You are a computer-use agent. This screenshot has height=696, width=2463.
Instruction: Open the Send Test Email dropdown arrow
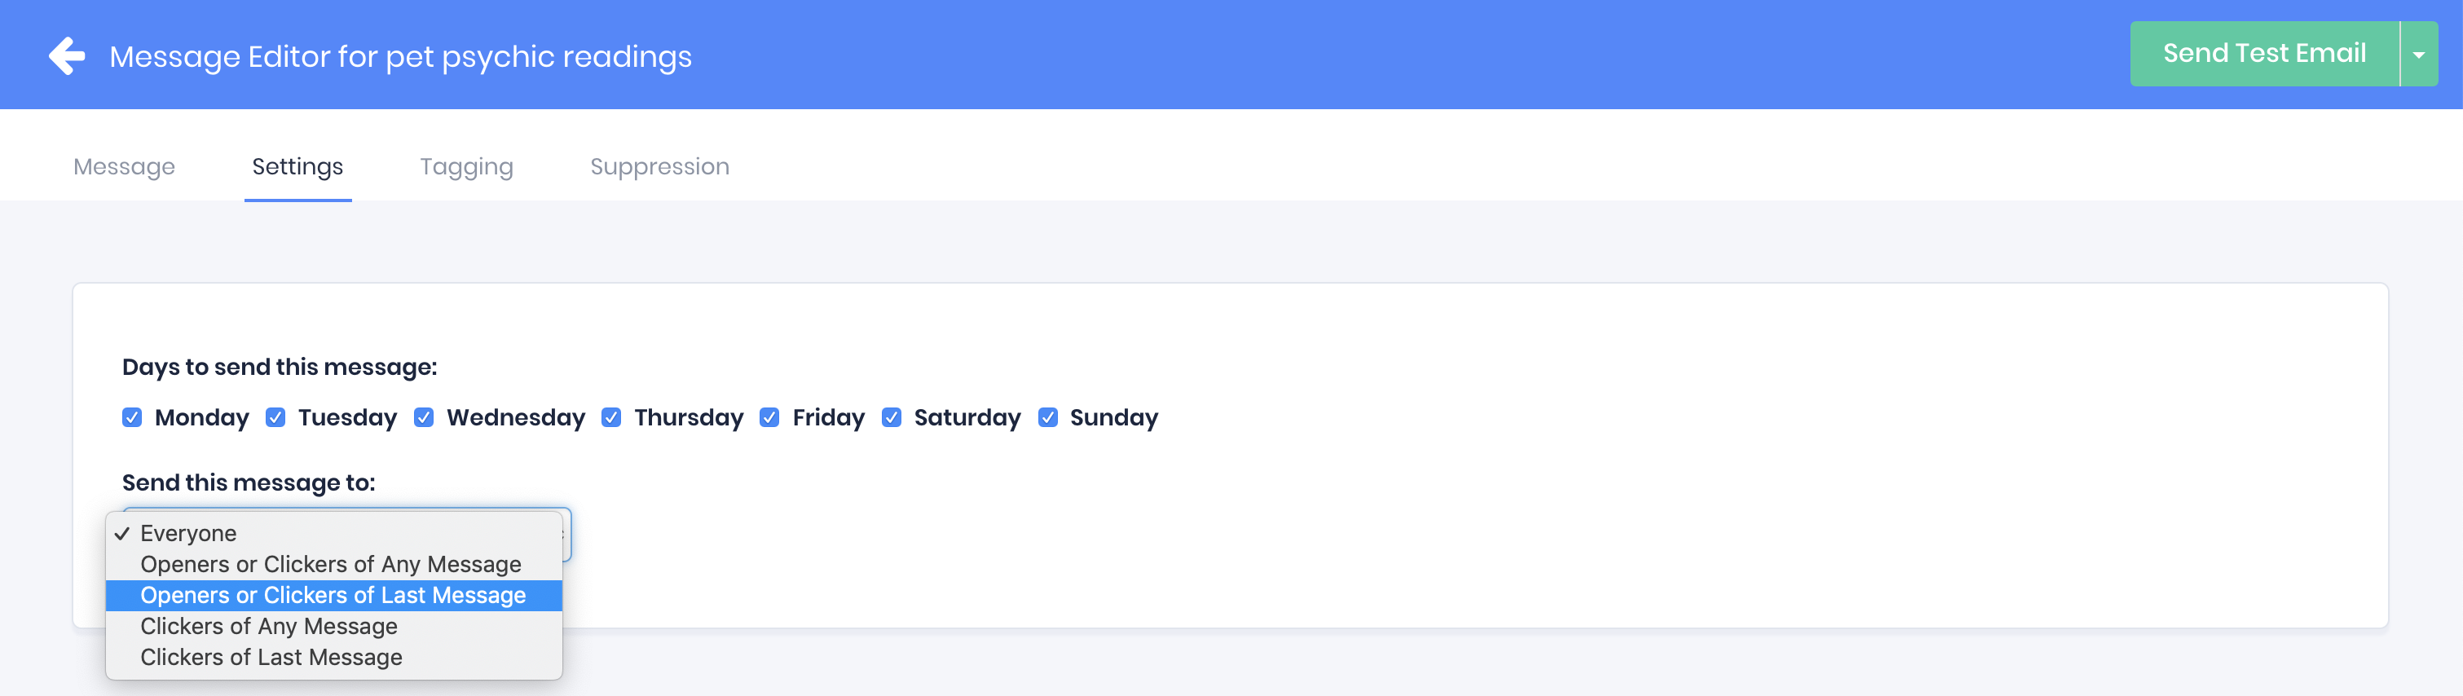pyautogui.click(x=2418, y=55)
